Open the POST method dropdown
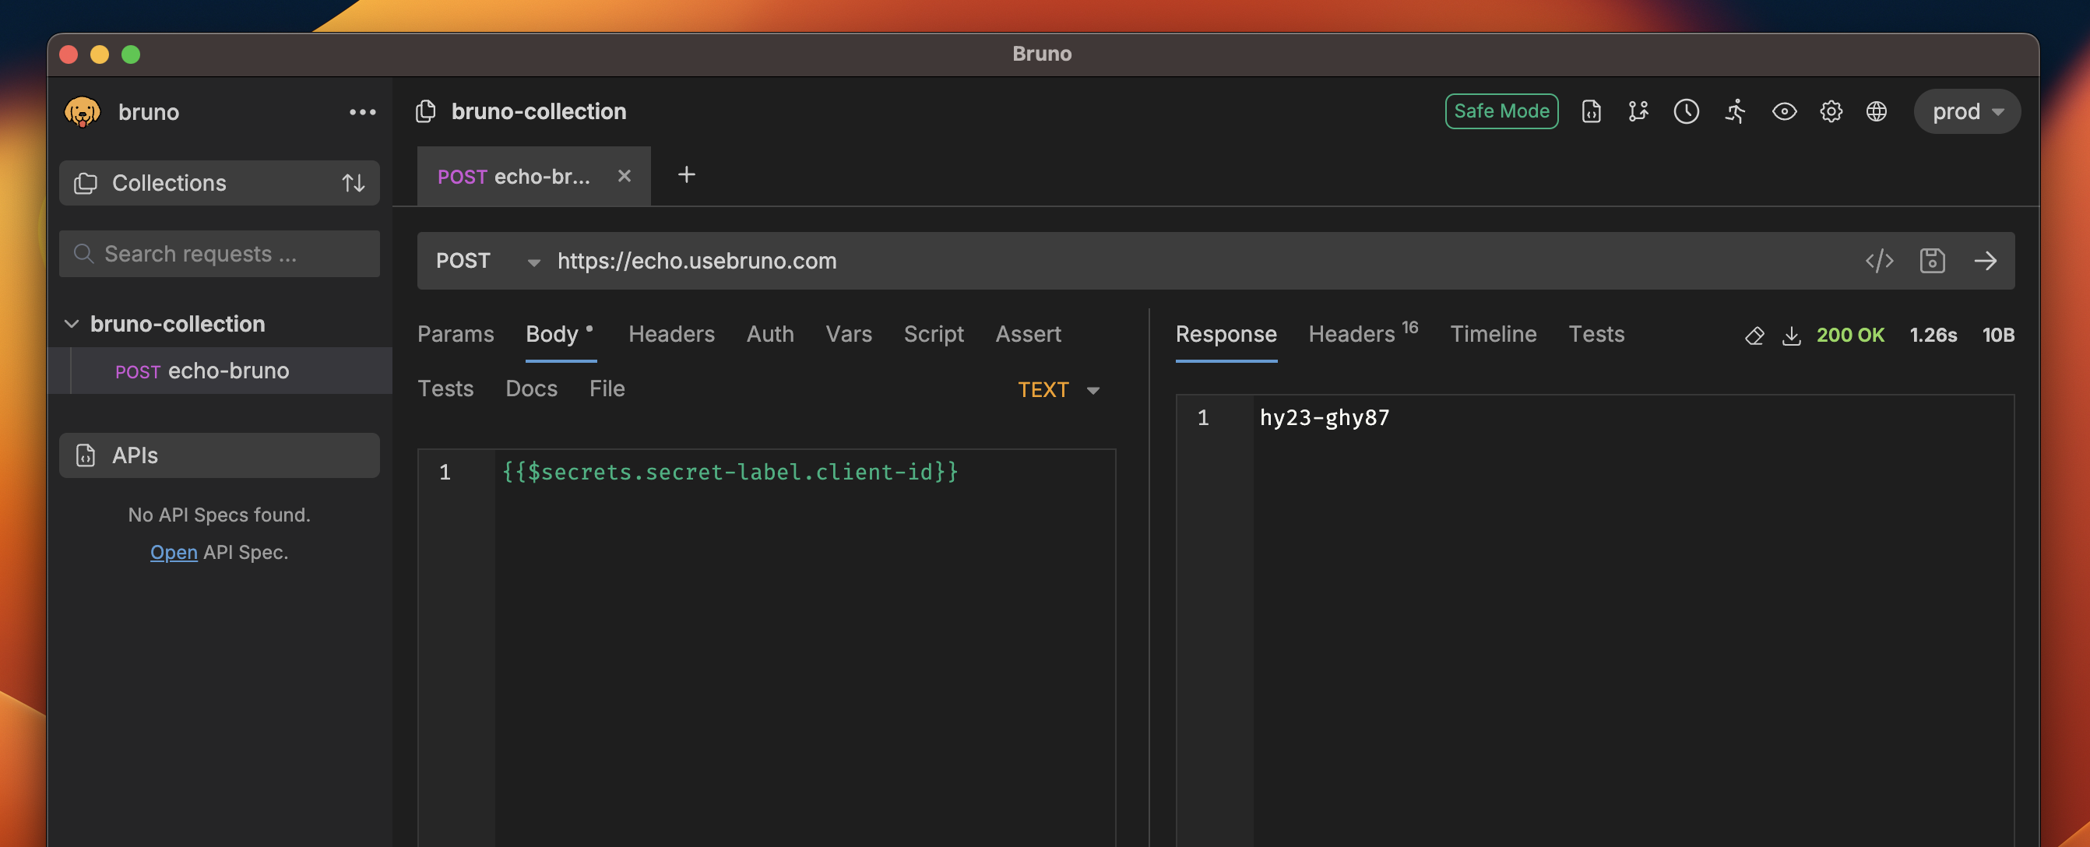 (487, 261)
